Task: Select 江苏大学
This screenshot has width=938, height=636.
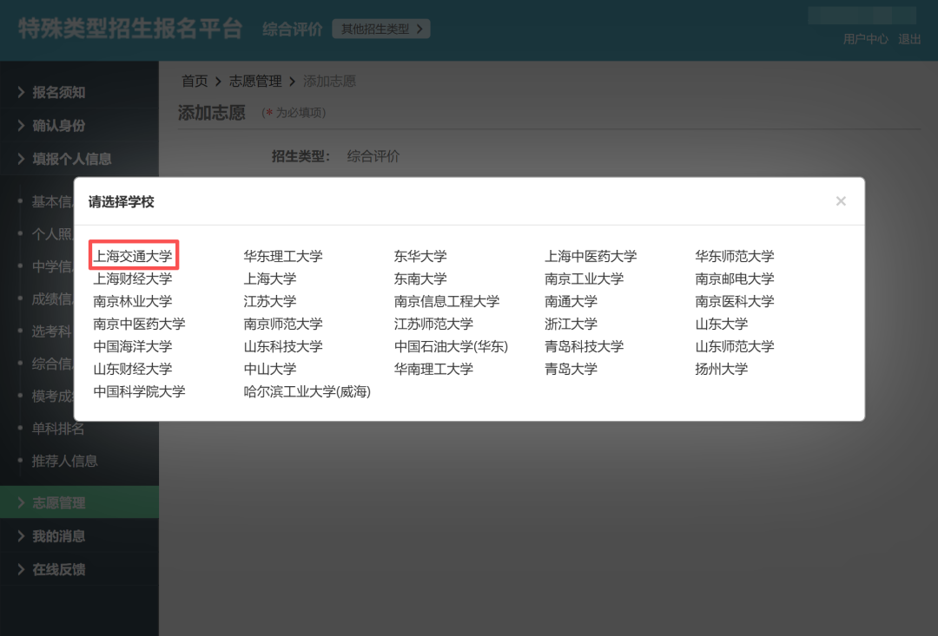Action: pos(270,301)
